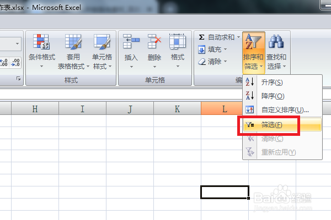331x220 pixels.
Task: Expand the 条件格式 dropdown arrow
Action: click(x=41, y=67)
